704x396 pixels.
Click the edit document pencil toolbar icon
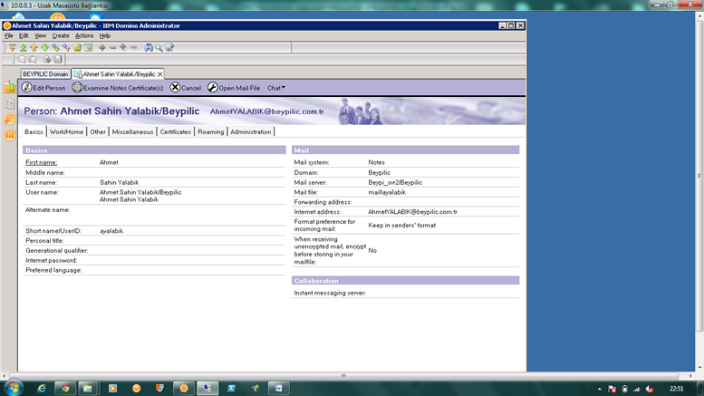pos(169,48)
